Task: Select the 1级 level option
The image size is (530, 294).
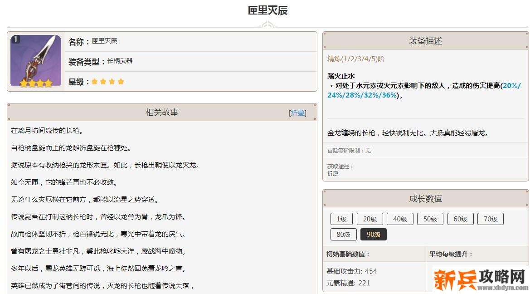Action: (341, 219)
